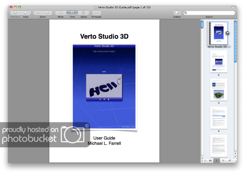The height and width of the screenshot is (174, 245).
Task: Close the Preview window with red button
Action: click(11, 7)
